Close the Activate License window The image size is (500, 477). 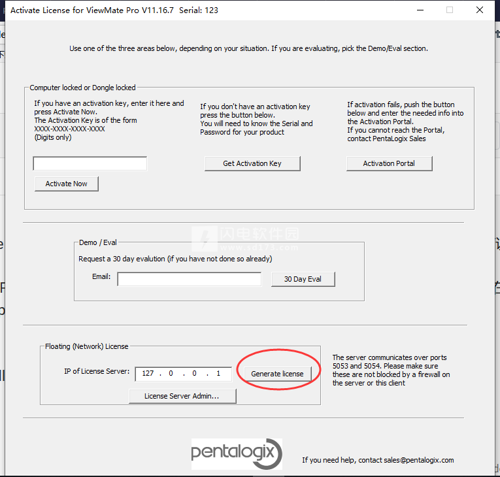tap(480, 10)
